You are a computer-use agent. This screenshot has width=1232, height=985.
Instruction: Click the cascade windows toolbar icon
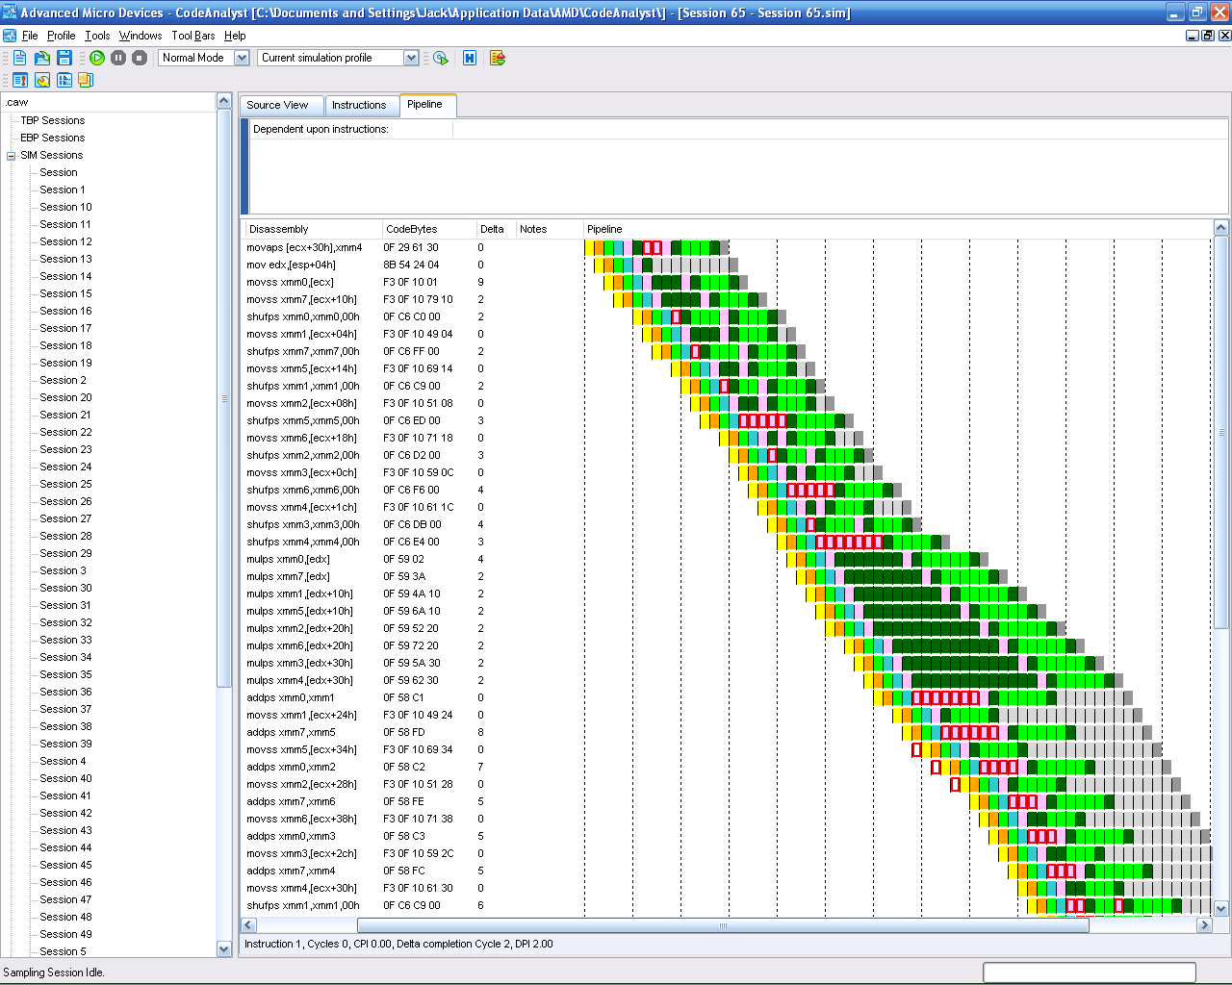(x=86, y=80)
